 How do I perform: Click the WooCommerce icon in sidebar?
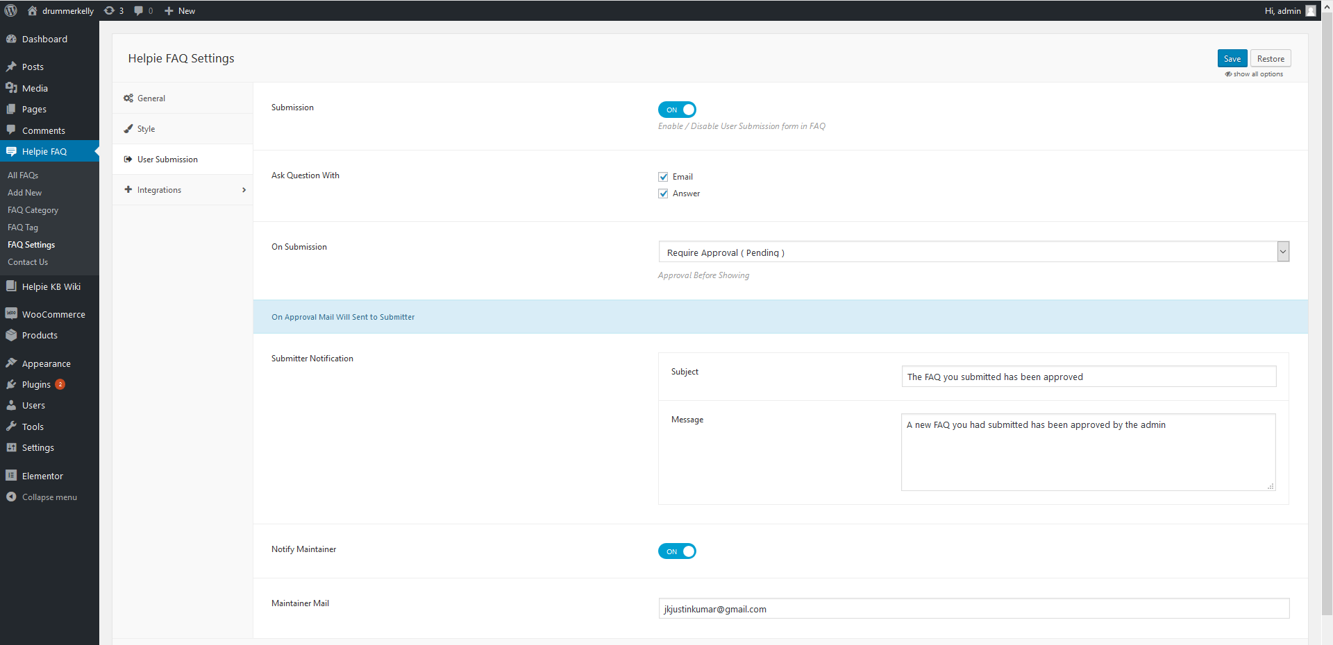tap(11, 313)
